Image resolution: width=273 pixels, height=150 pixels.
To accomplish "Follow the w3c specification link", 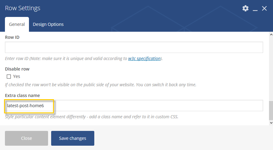I will pyautogui.click(x=144, y=59).
